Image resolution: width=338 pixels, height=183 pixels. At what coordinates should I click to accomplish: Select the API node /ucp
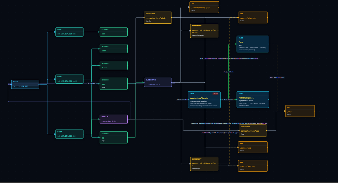click(x=300, y=111)
